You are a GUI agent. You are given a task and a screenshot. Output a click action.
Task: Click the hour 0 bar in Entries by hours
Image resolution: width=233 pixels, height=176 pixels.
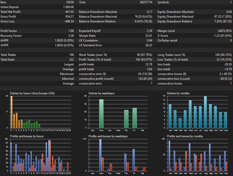click(11, 112)
